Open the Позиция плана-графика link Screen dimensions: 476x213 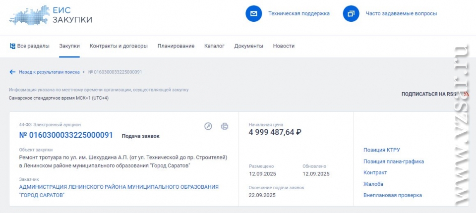point(394,161)
